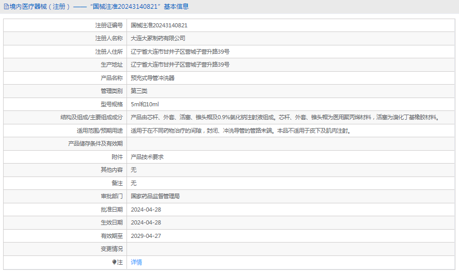The image size is (459, 273).
Task: Select the expiry date 2029-04-27
Action: [146, 236]
